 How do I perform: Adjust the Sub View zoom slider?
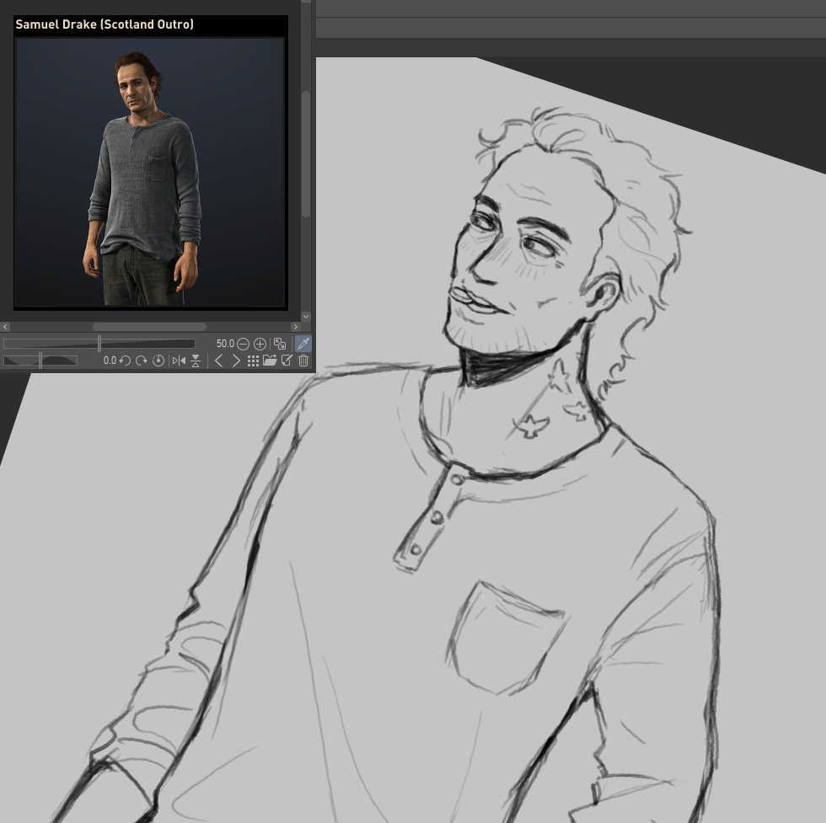pos(99,344)
